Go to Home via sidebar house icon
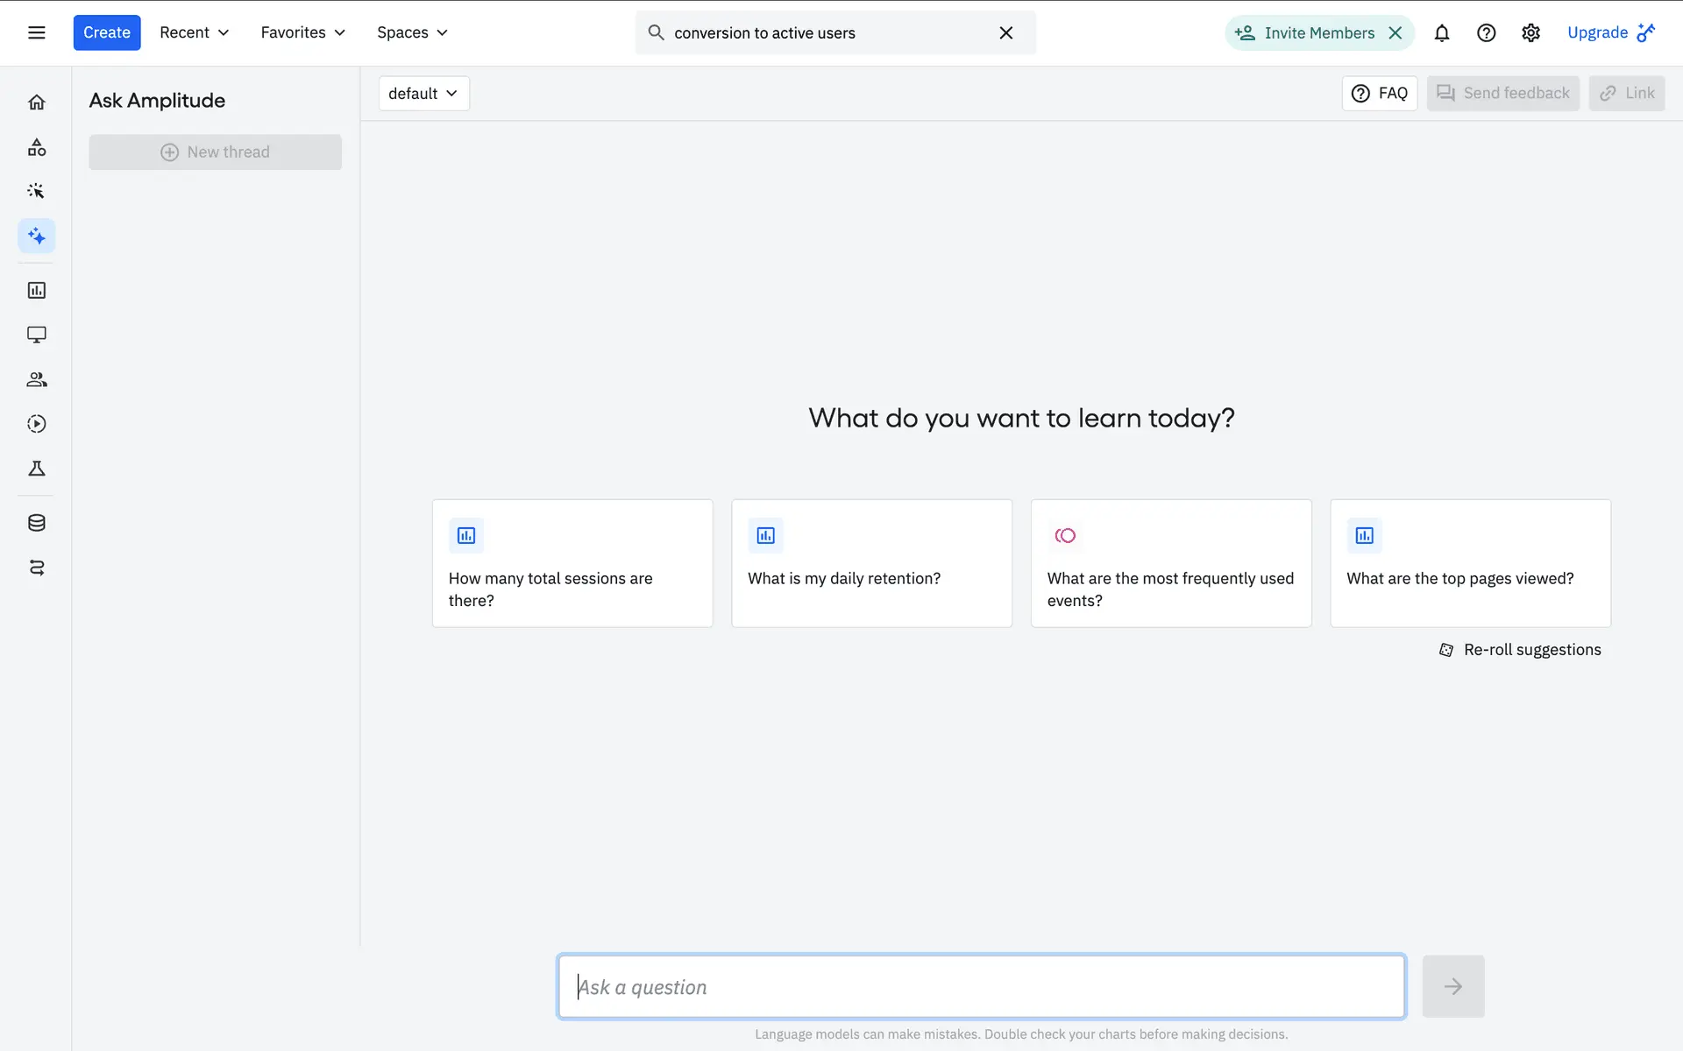The image size is (1683, 1051). point(36,102)
